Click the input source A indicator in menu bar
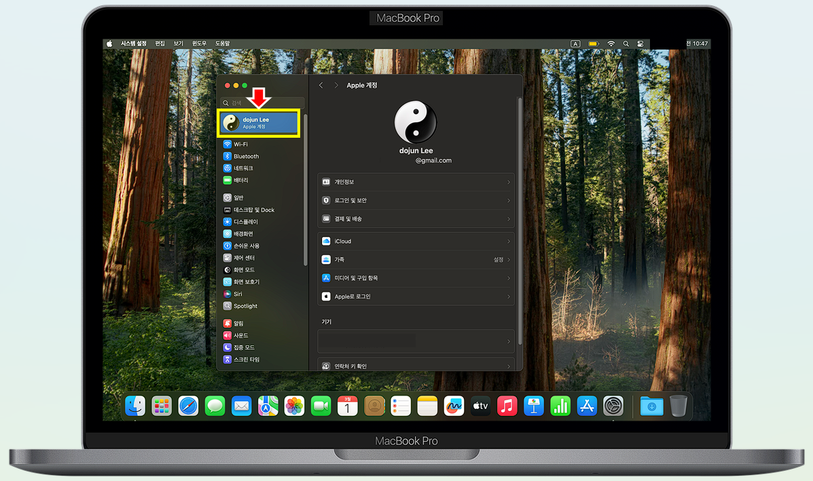Screen dimensions: 813x481 click(575, 44)
